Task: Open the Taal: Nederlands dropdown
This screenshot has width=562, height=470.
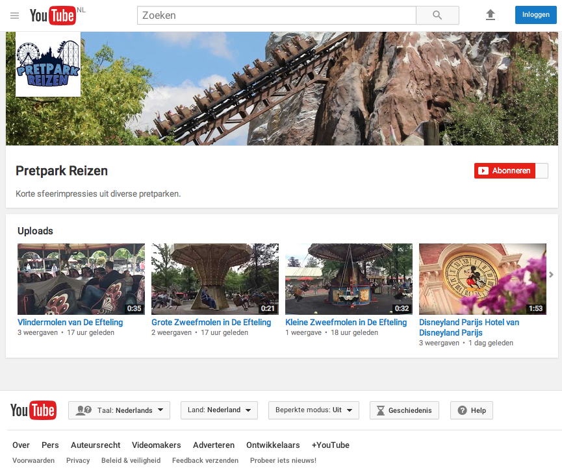Action: click(119, 410)
